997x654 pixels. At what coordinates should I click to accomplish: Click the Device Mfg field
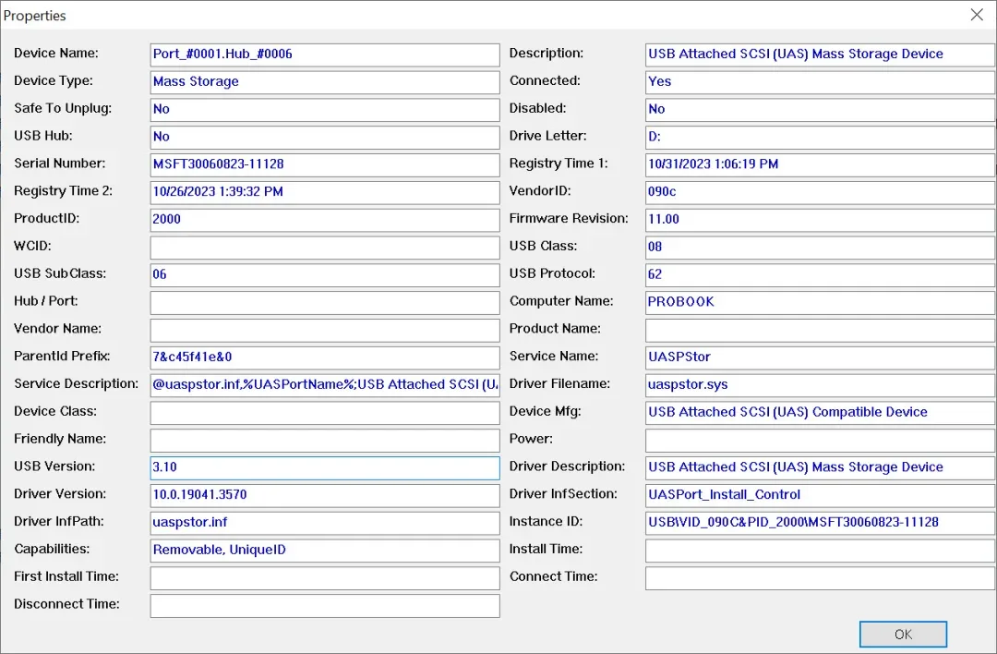coord(820,413)
